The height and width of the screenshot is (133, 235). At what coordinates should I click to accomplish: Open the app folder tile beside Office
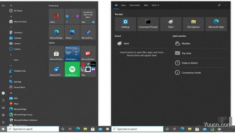point(72,16)
